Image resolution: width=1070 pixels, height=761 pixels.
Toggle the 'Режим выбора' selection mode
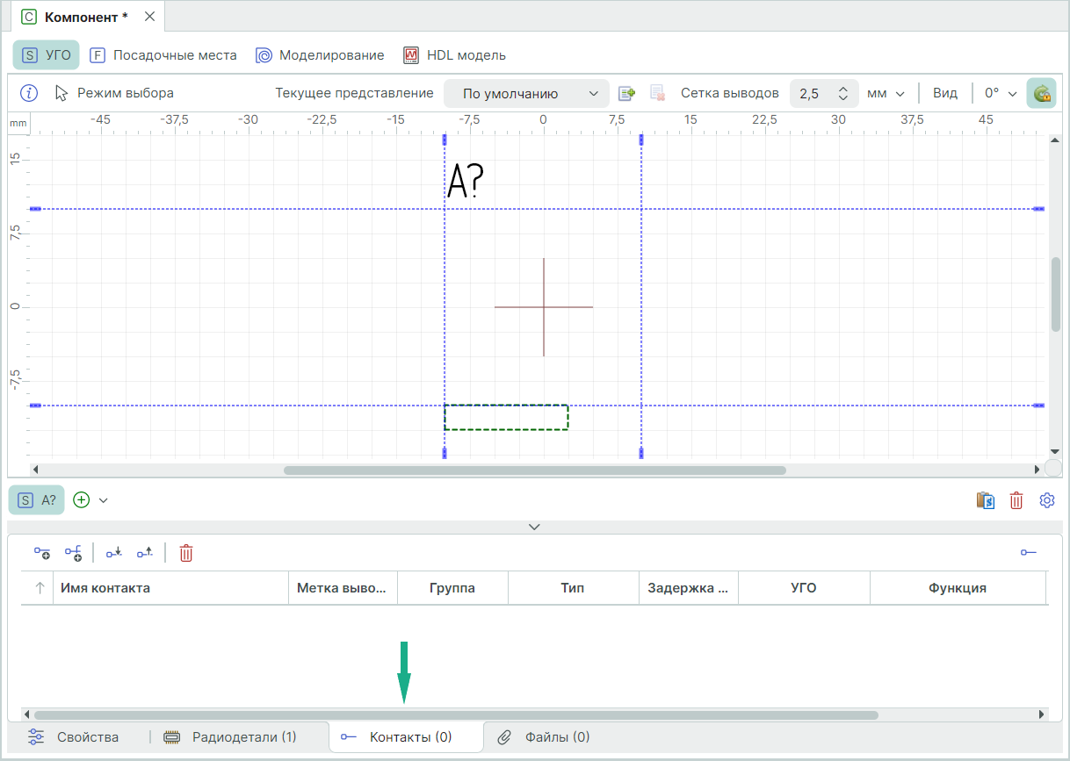pyautogui.click(x=114, y=93)
